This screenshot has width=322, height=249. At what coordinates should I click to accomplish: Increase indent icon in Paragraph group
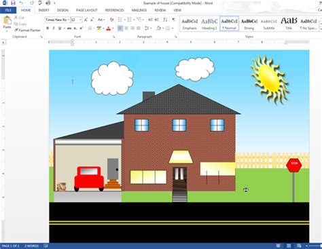tap(156, 20)
